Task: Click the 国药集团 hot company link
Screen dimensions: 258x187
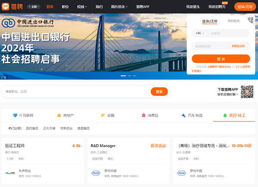Action: [x=32, y=128]
